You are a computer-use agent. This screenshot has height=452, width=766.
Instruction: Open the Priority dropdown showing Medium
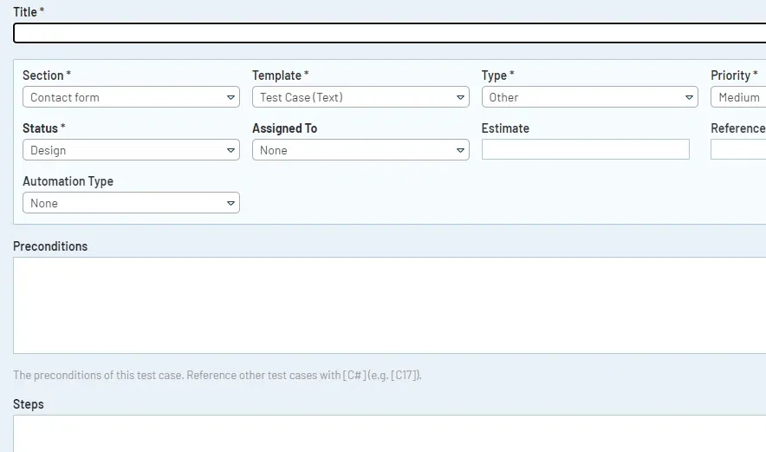pos(738,97)
